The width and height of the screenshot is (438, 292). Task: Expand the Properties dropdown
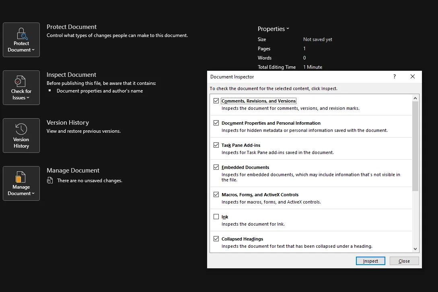coord(273,29)
